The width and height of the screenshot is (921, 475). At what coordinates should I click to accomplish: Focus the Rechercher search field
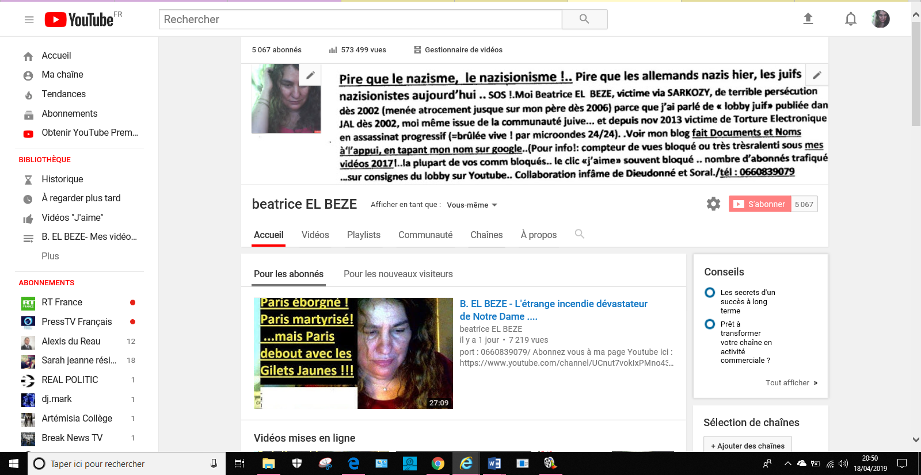(360, 19)
